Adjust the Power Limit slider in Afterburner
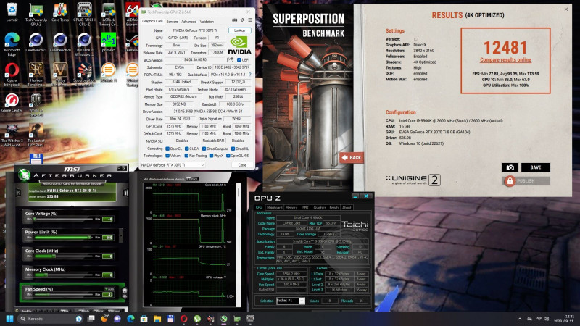The image size is (580, 326). (x=63, y=238)
